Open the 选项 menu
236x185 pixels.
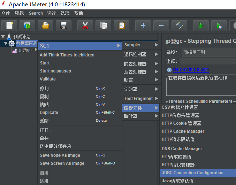click(65, 13)
